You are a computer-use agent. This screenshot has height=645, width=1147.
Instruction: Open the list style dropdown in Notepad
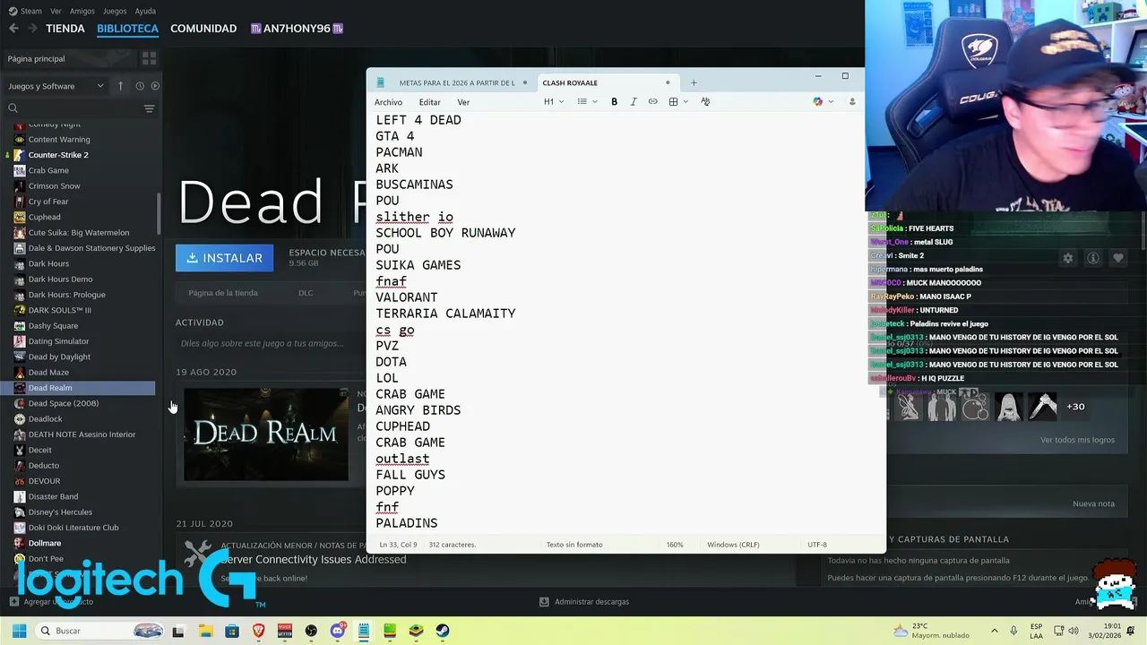pyautogui.click(x=587, y=102)
